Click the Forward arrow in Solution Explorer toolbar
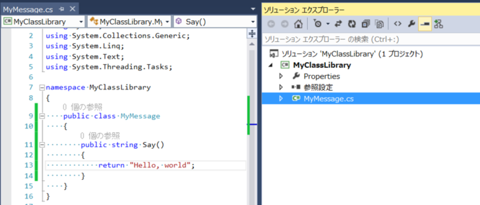 click(x=285, y=24)
